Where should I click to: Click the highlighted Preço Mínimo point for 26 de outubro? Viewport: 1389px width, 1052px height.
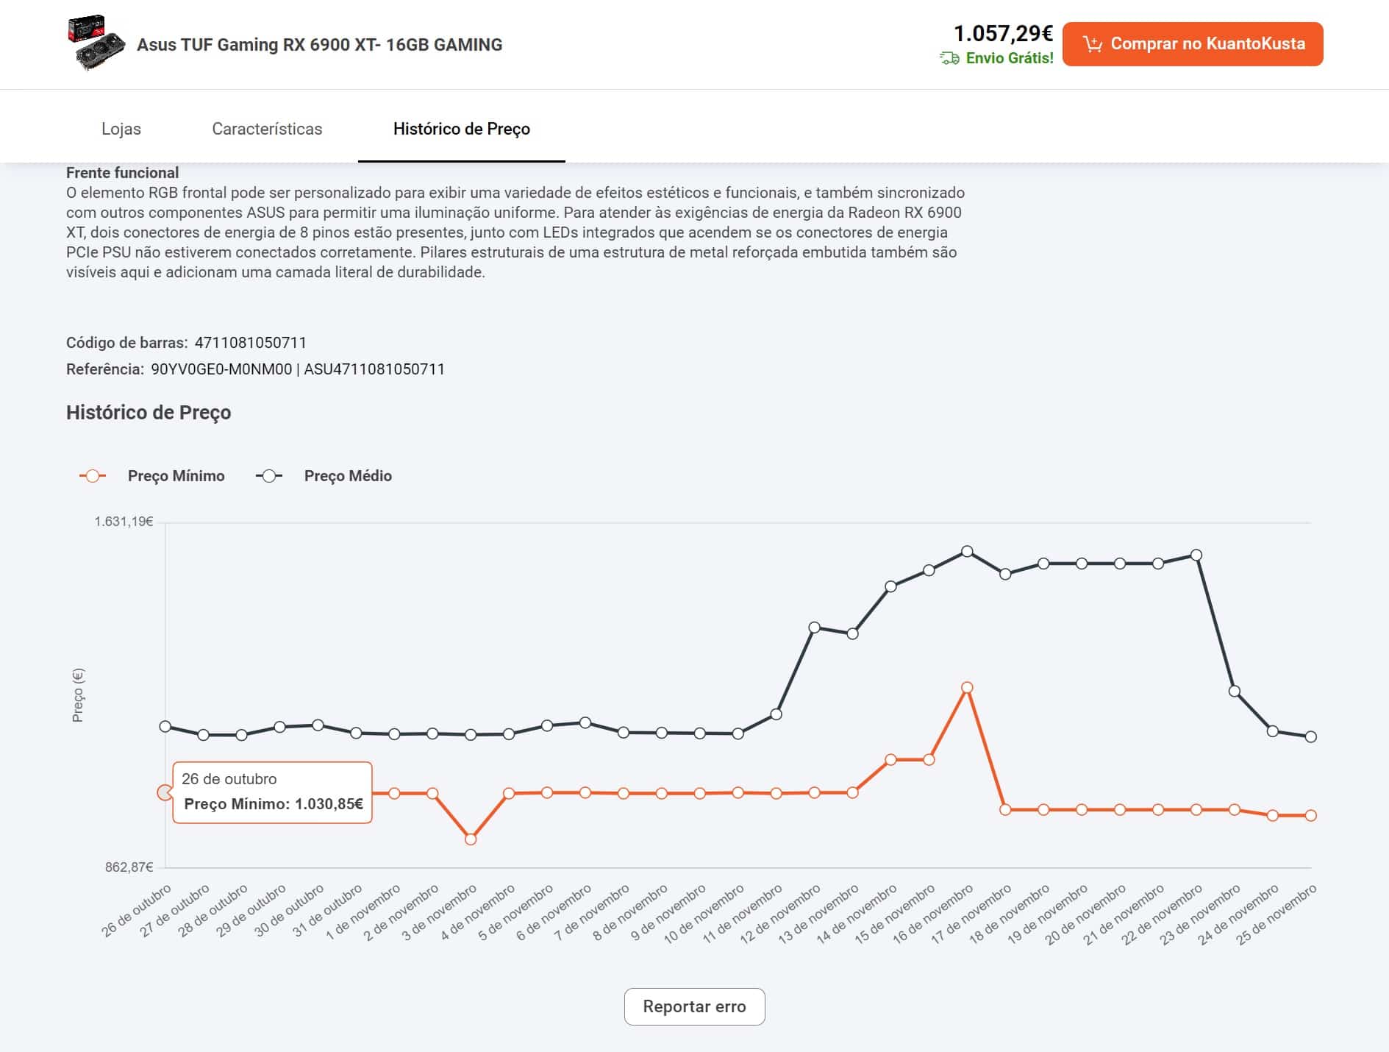coord(165,792)
